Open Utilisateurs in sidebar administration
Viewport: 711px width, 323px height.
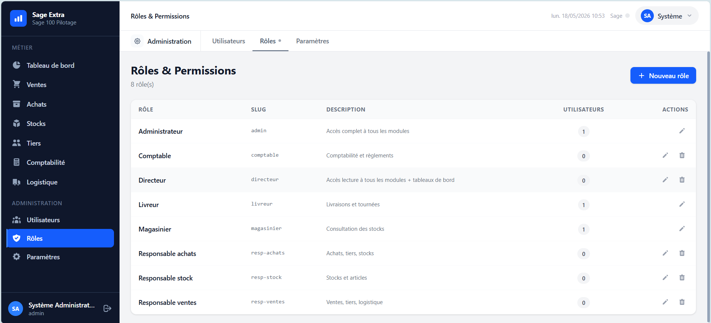(x=60, y=220)
